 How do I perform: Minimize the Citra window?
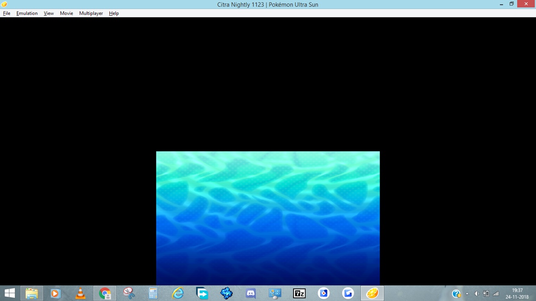point(502,4)
